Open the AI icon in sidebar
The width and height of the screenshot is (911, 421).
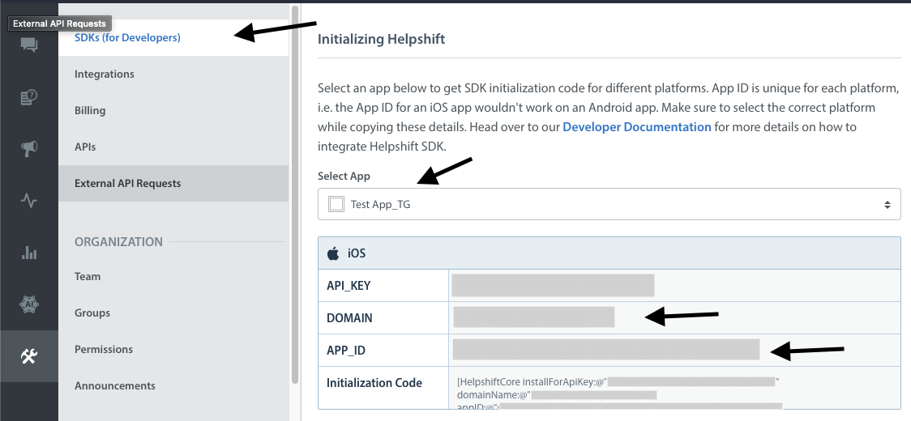point(29,304)
